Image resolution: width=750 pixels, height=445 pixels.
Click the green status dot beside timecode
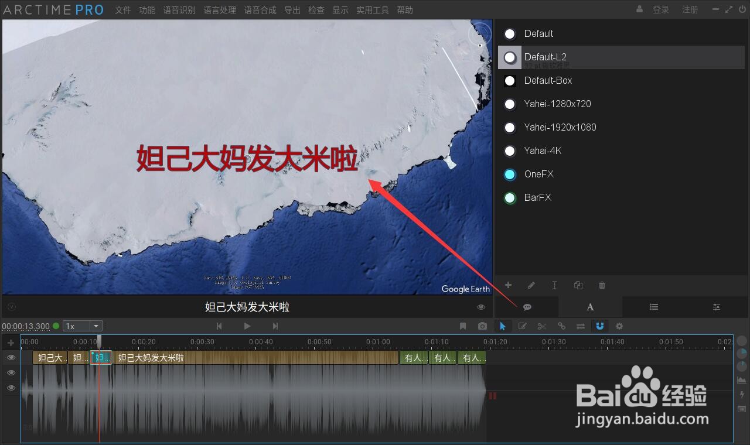pyautogui.click(x=56, y=326)
